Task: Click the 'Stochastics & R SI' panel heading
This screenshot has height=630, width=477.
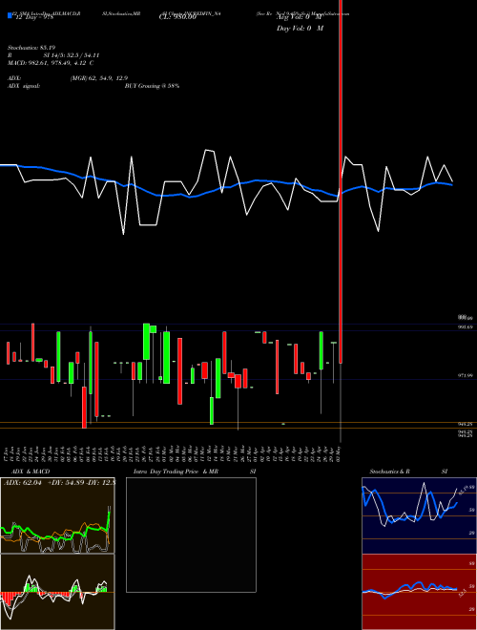Action: (x=408, y=472)
